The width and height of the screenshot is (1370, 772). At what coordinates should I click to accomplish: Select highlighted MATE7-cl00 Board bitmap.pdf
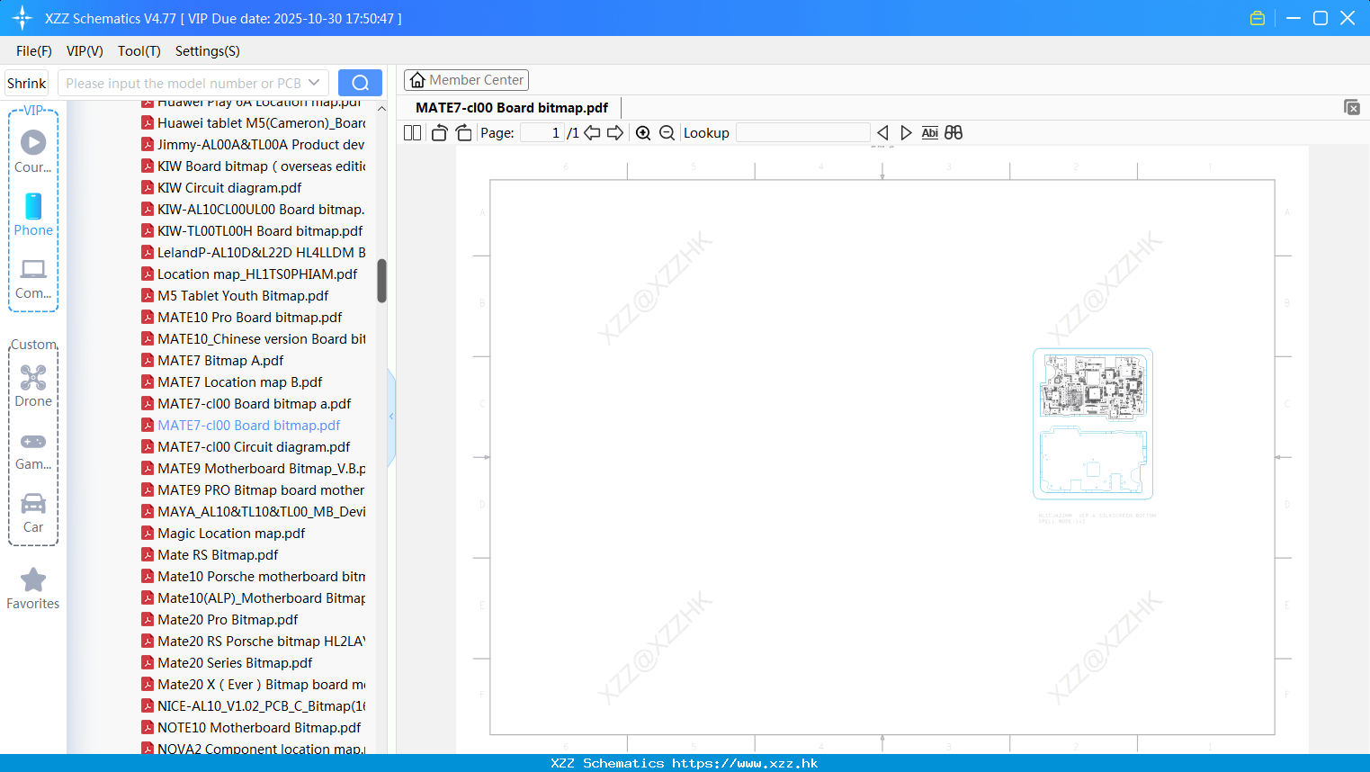(x=248, y=426)
